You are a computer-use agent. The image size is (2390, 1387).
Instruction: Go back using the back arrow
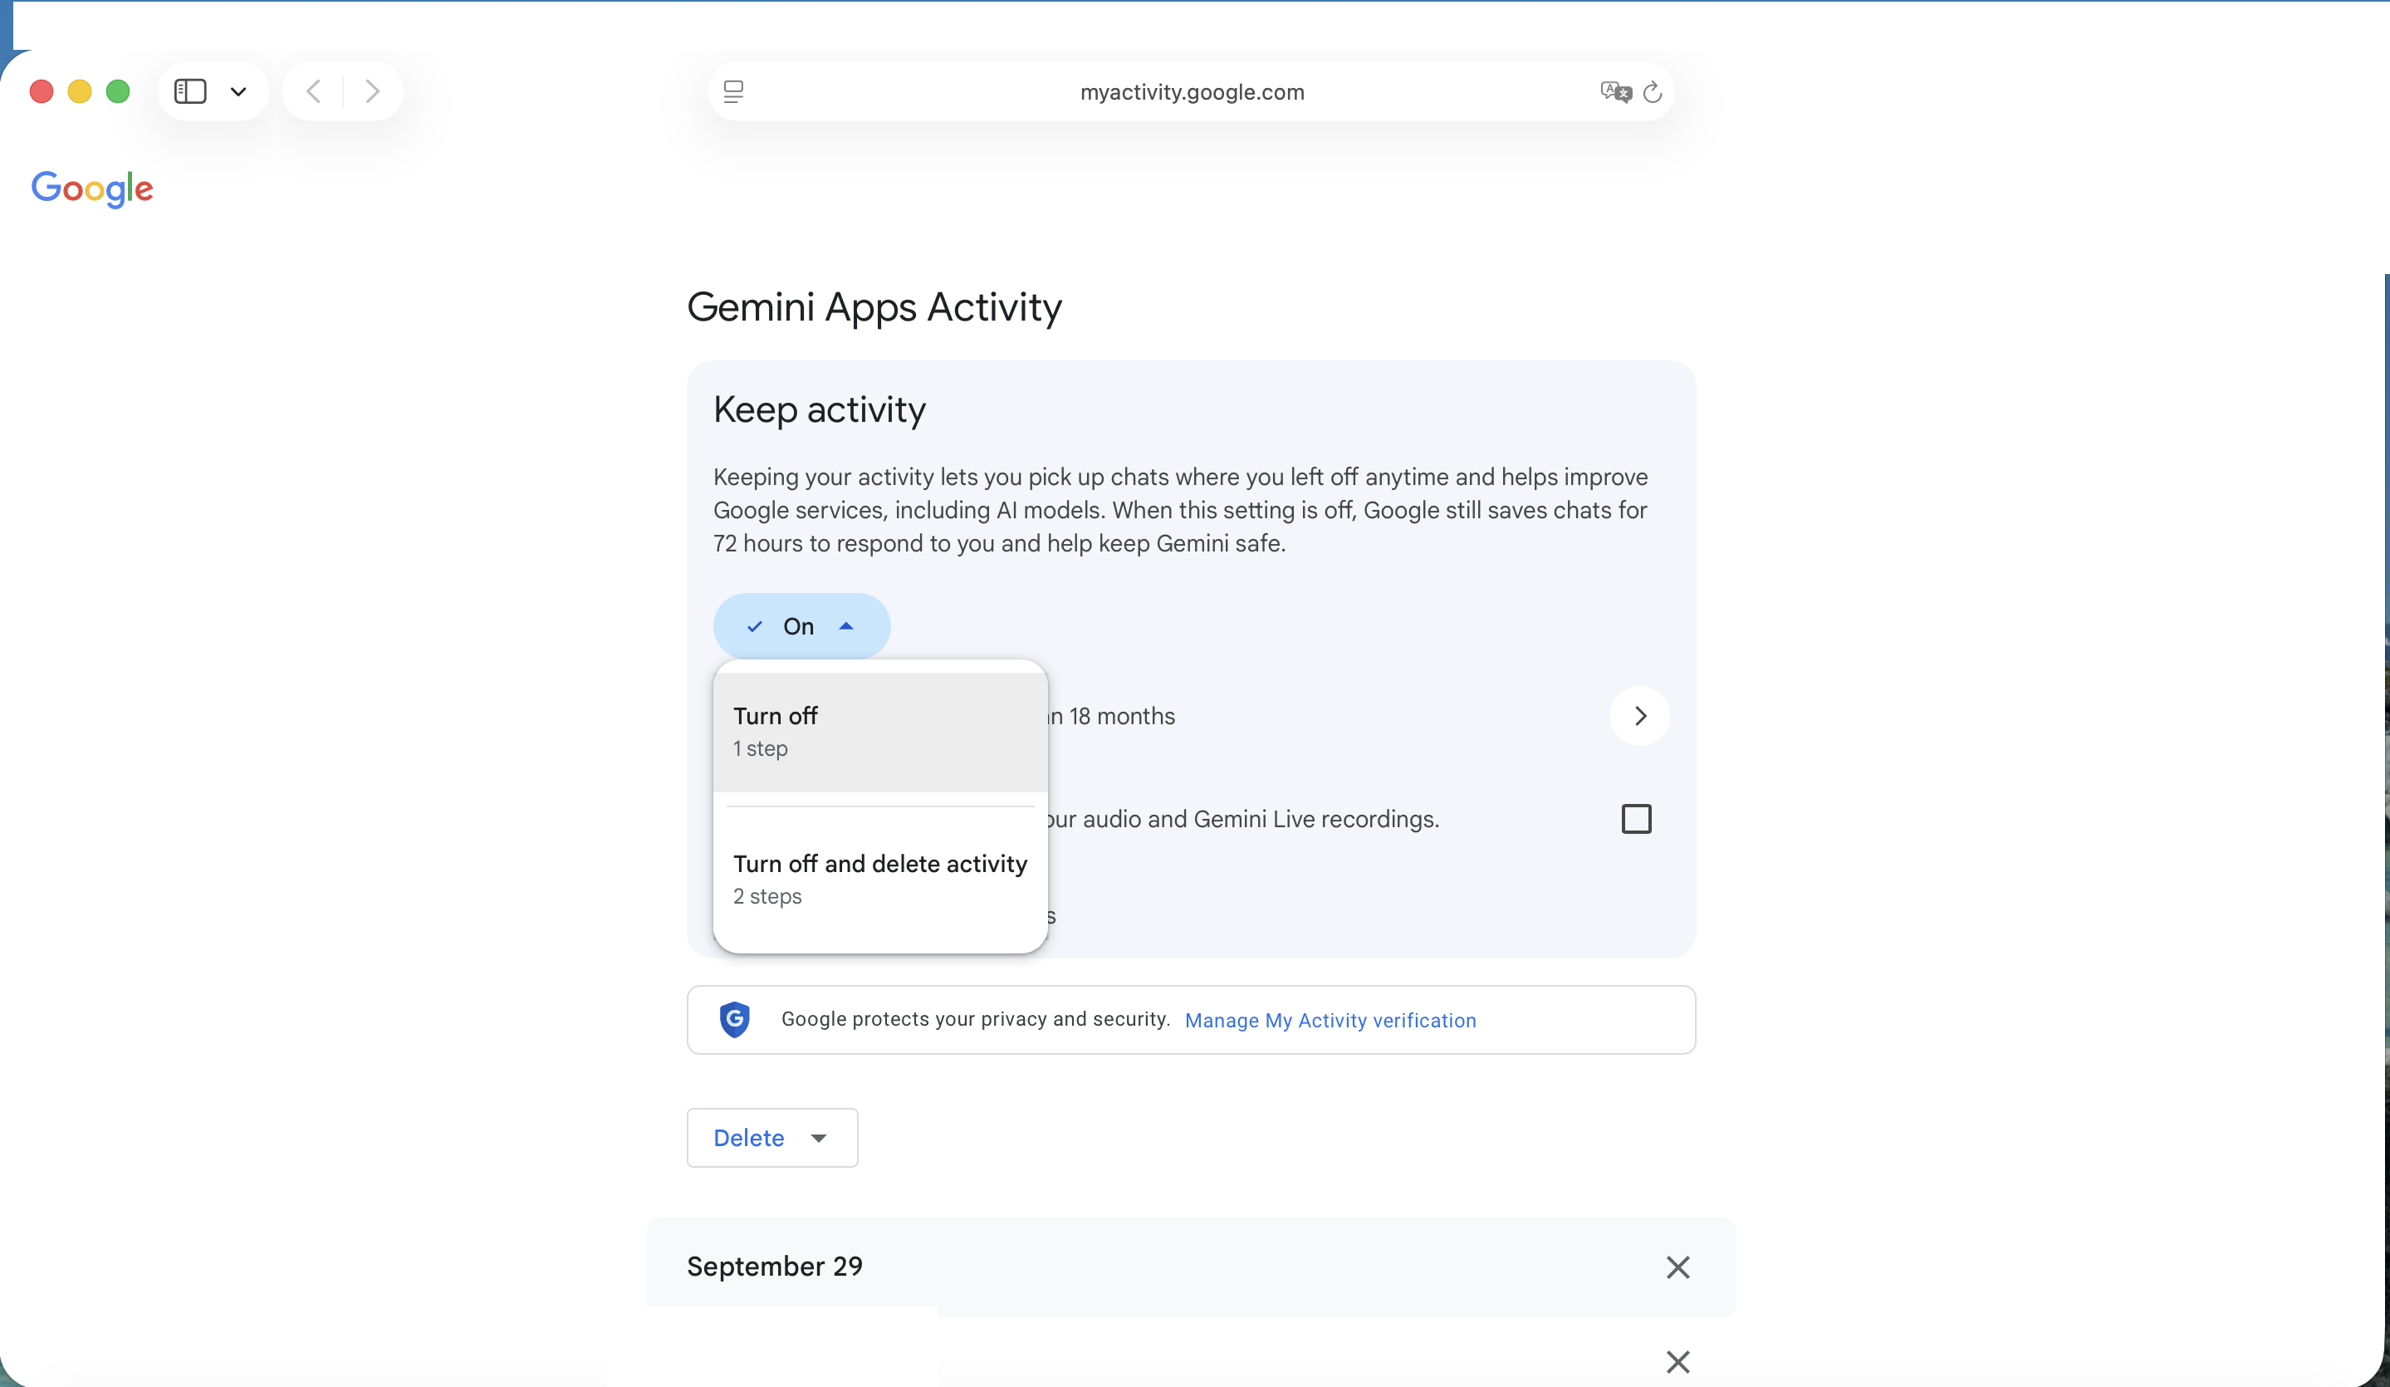pyautogui.click(x=313, y=91)
